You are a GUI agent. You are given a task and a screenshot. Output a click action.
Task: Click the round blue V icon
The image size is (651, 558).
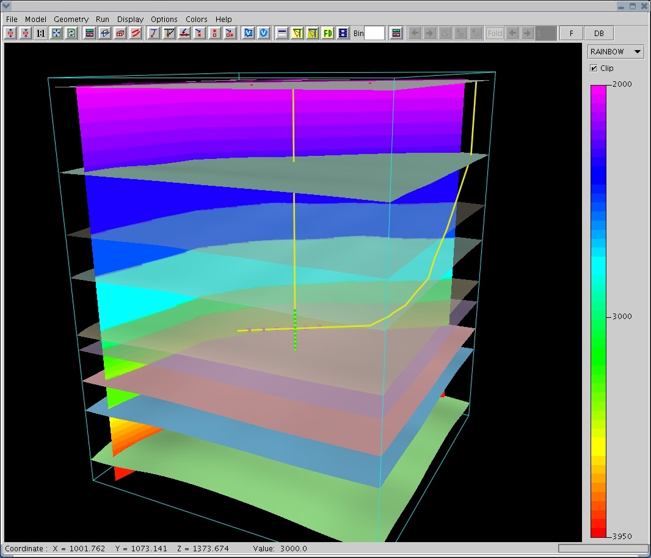pyautogui.click(x=264, y=34)
